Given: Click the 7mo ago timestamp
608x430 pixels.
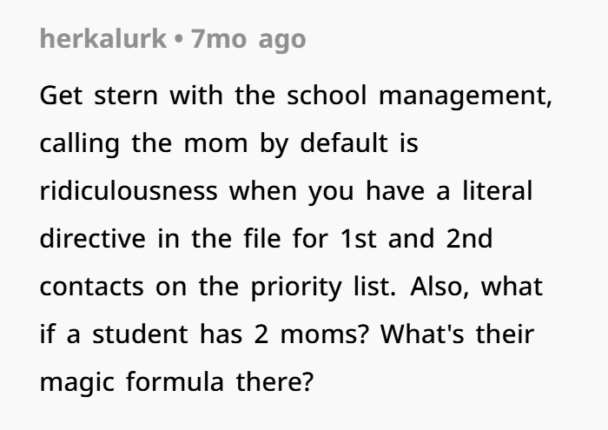Looking at the screenshot, I should (248, 39).
